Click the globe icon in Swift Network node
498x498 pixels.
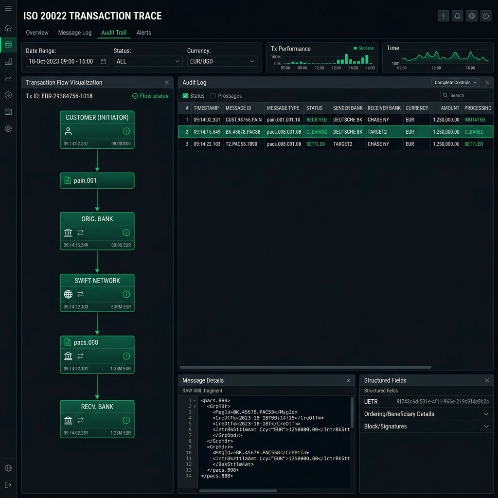pos(68,294)
